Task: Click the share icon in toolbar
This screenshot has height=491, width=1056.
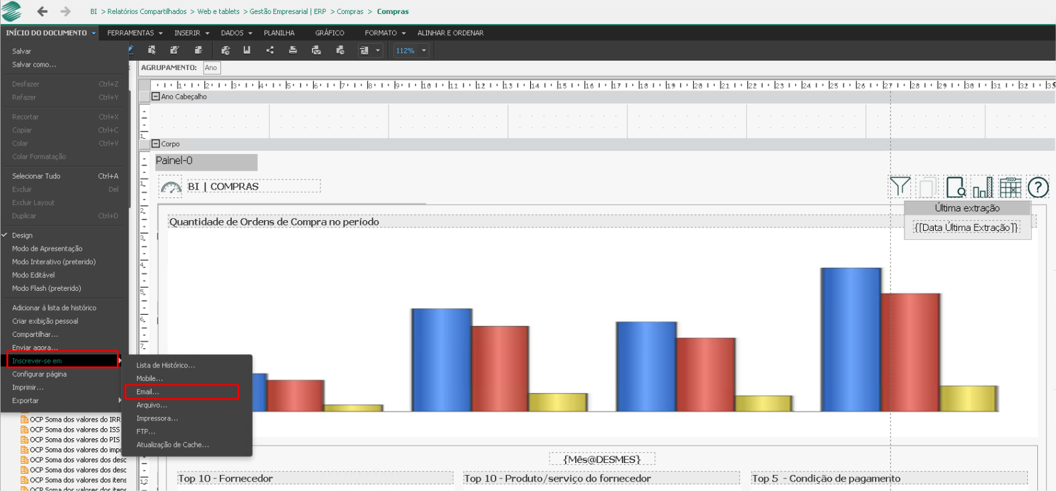Action: [270, 50]
